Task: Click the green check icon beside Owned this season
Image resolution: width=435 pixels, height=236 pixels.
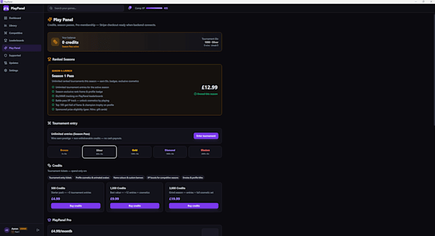Action: pos(195,94)
